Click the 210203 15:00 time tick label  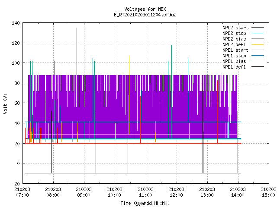pos(268,192)
